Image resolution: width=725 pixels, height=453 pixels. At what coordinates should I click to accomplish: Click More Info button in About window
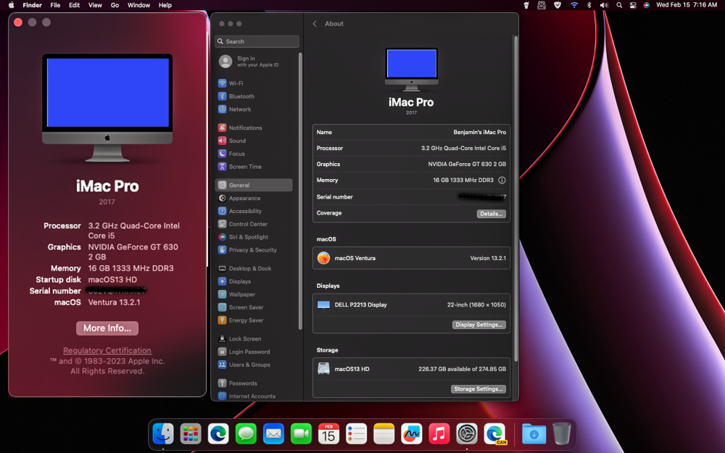(107, 328)
